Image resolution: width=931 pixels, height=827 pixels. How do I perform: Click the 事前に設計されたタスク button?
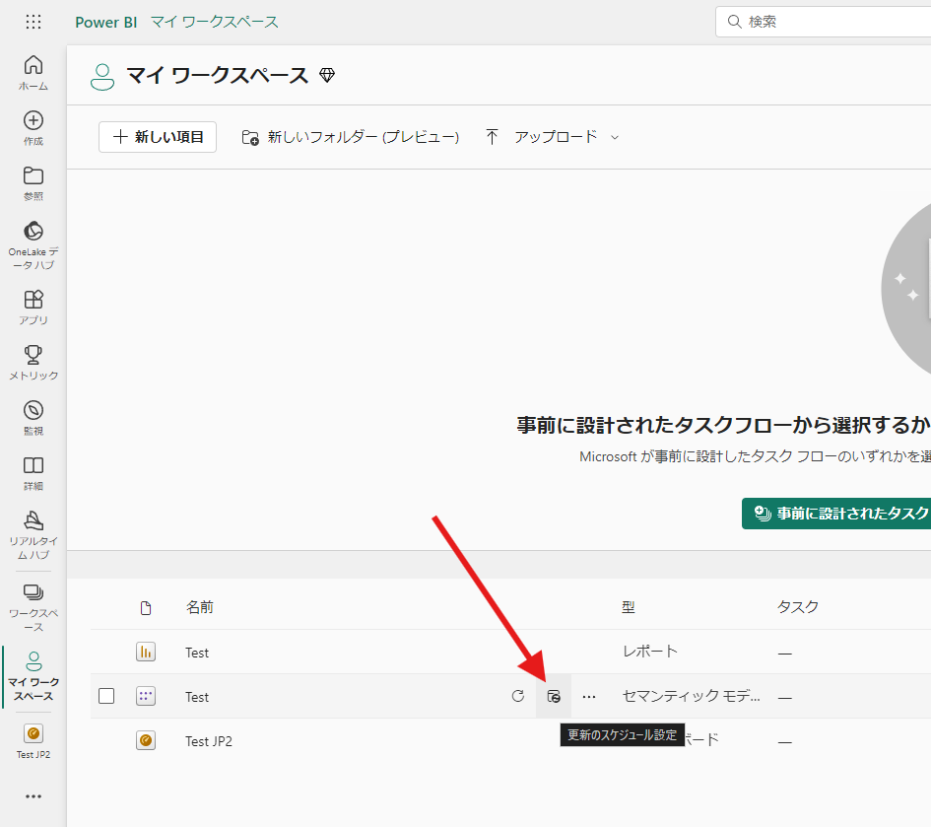point(836,514)
